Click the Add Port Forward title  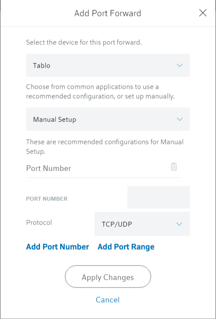[x=108, y=13]
